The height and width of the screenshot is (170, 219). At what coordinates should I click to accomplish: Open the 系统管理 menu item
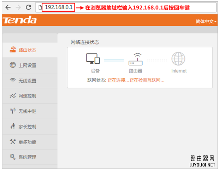point(28,157)
